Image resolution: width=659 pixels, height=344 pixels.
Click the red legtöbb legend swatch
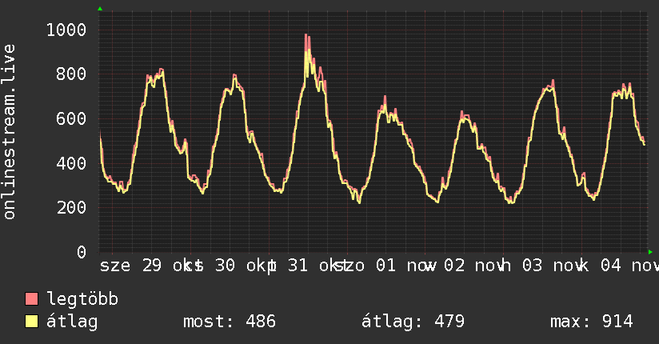point(31,298)
